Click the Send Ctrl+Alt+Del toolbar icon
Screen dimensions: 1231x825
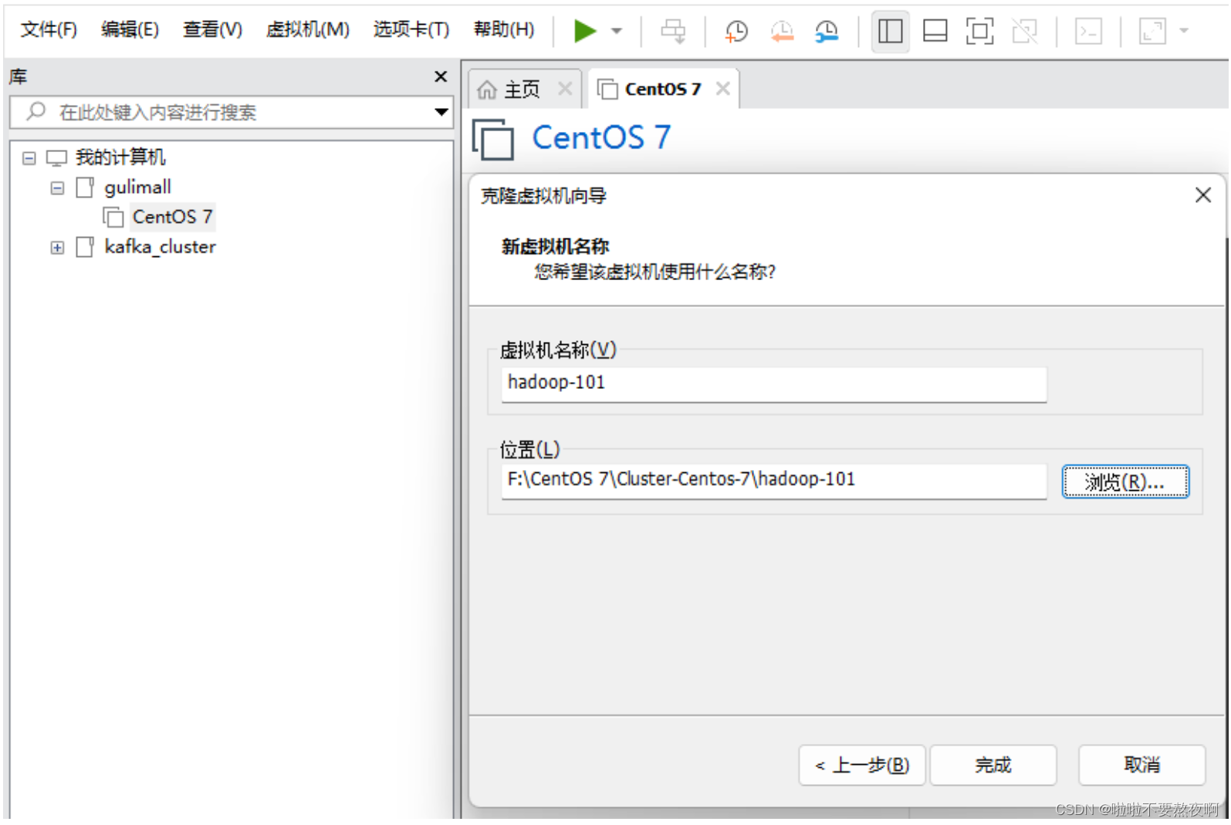(673, 31)
